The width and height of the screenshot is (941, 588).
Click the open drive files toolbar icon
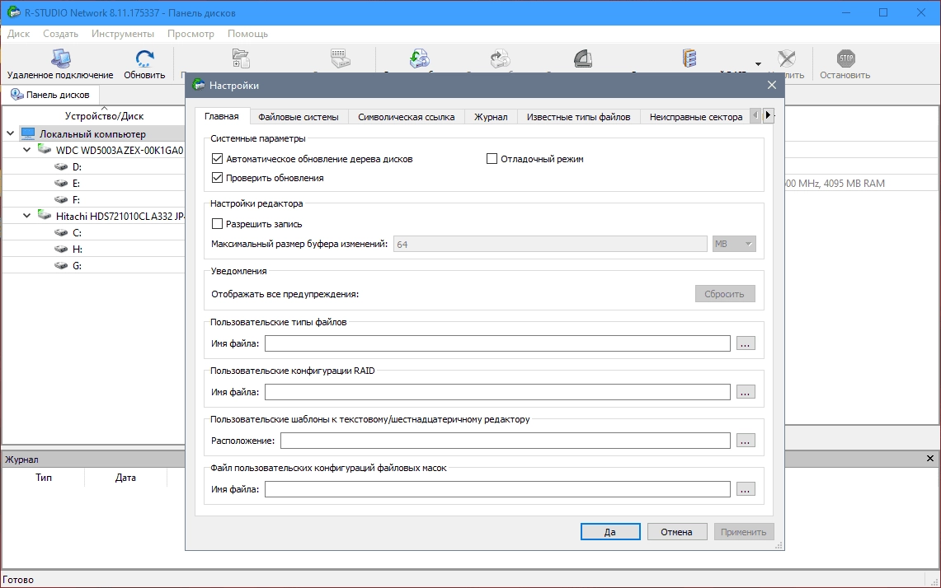241,58
